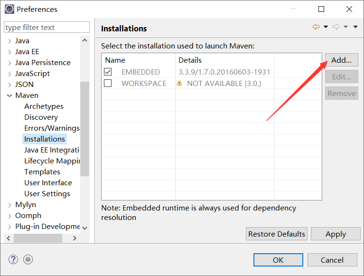364x276 pixels.
Task: Uncheck the EMBEDDED installation checkbox
Action: tap(108, 72)
